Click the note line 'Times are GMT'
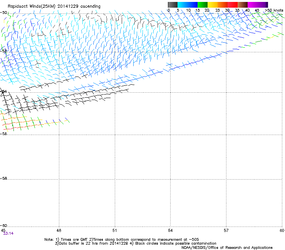Image resolution: width=285 pixels, height=250 pixels. click(x=74, y=240)
